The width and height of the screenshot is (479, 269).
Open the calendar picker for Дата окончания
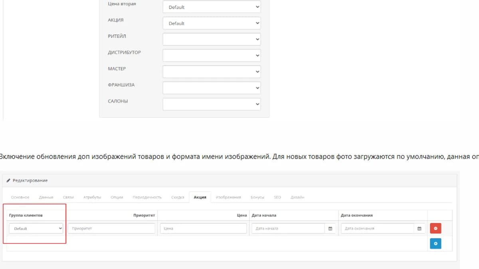[420, 228]
